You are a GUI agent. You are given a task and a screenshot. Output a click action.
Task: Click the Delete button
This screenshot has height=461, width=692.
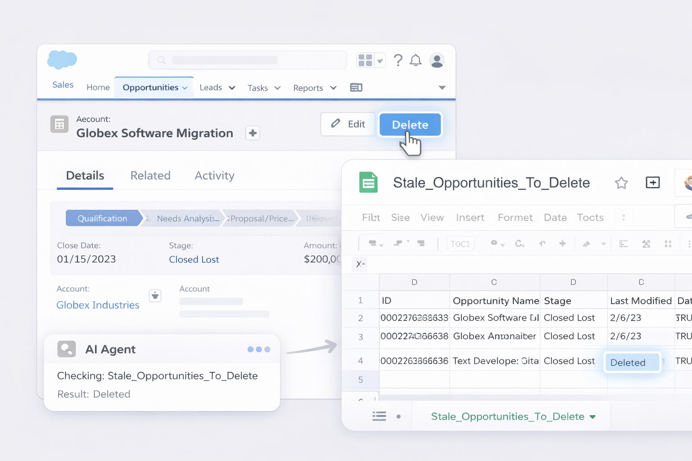(410, 124)
